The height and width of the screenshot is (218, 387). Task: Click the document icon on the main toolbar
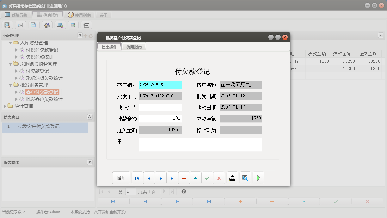click(x=32, y=25)
